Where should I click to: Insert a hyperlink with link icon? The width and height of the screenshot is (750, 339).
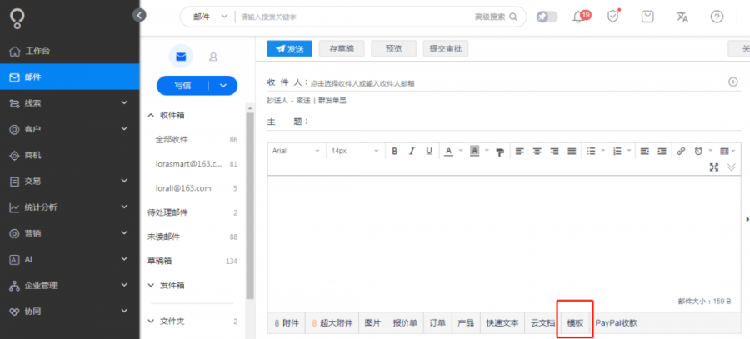tap(681, 151)
